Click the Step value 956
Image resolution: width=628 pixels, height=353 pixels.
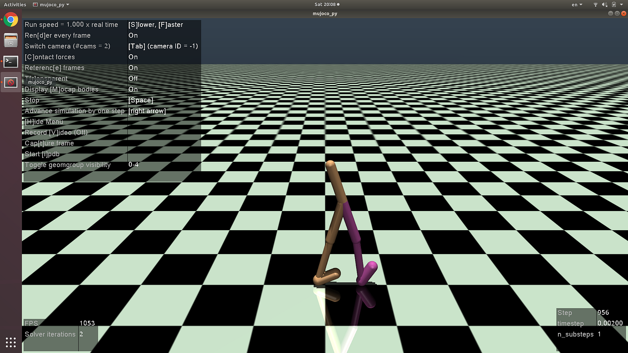click(603, 313)
